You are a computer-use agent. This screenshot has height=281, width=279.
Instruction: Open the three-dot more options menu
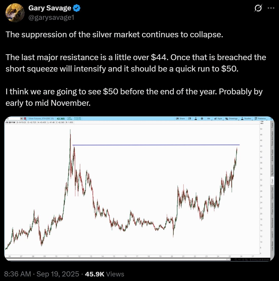pos(271,8)
